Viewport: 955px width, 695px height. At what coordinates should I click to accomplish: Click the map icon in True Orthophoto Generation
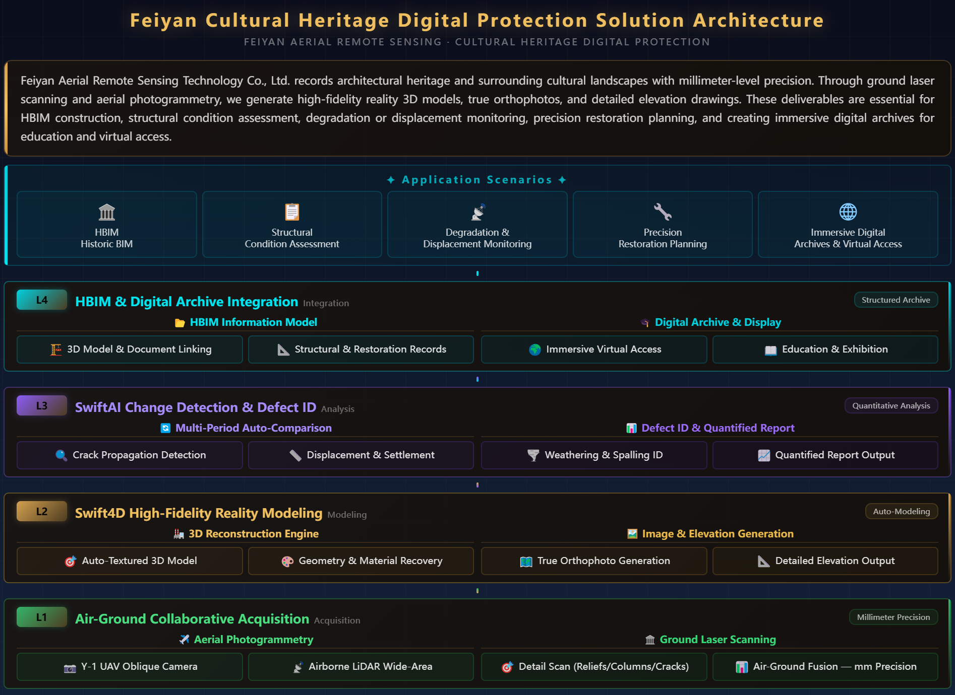pos(526,561)
